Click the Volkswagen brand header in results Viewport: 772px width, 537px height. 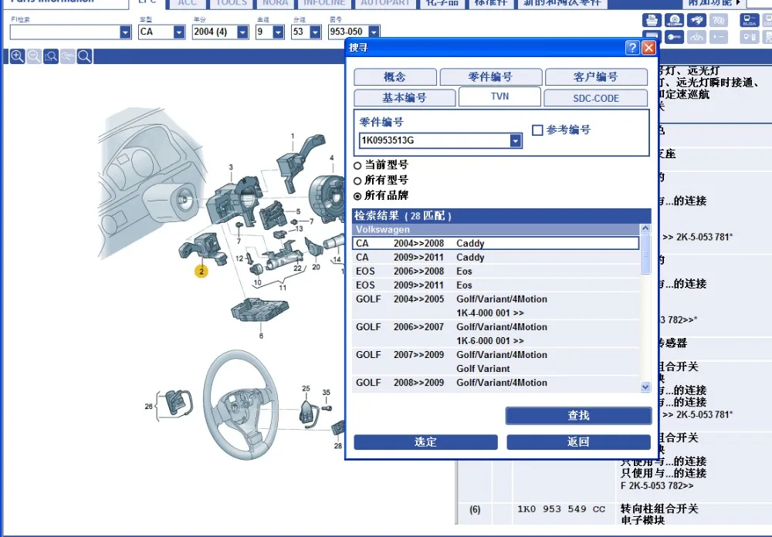496,229
